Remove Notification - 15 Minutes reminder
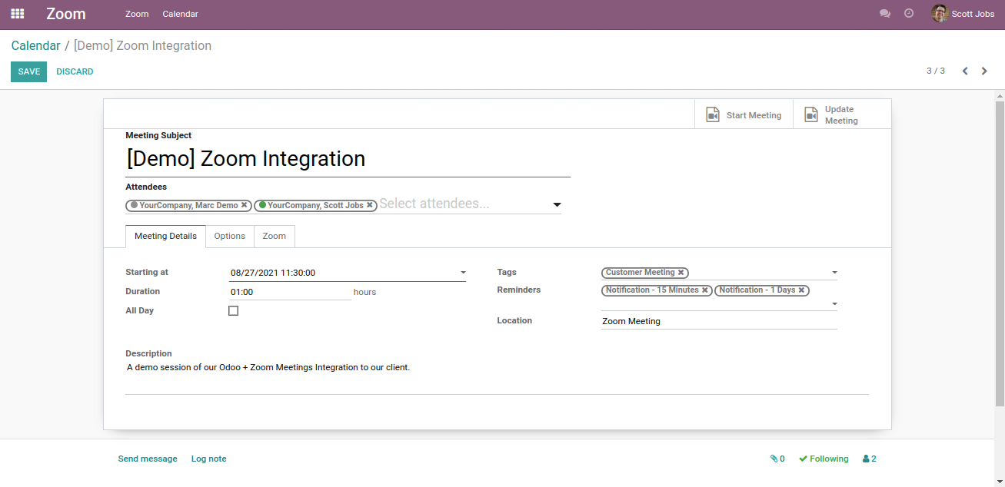The height and width of the screenshot is (487, 1005). click(704, 290)
